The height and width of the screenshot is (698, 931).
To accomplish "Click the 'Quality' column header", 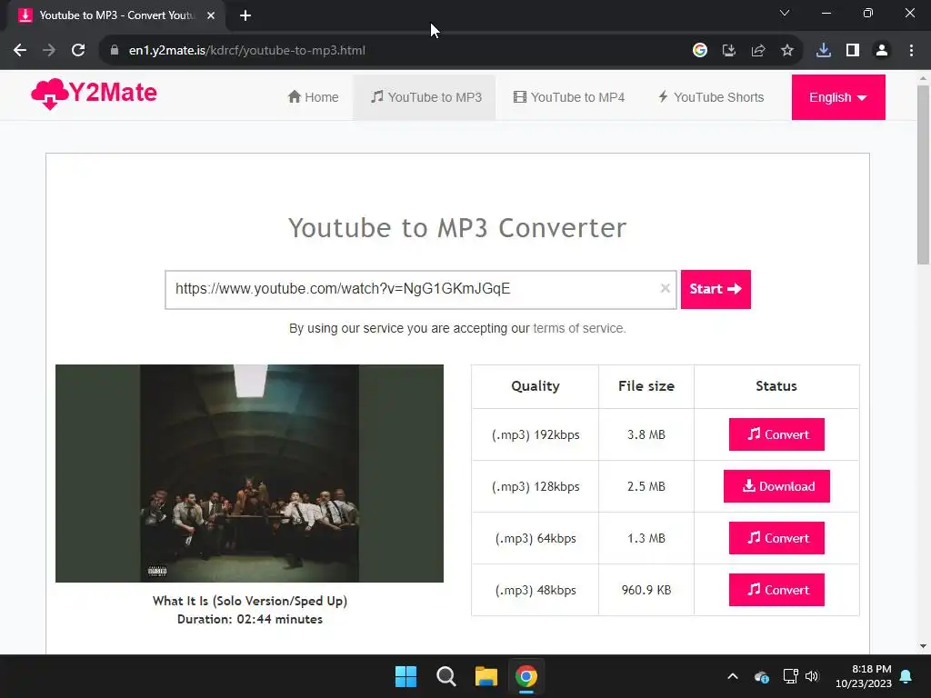I will point(536,386).
